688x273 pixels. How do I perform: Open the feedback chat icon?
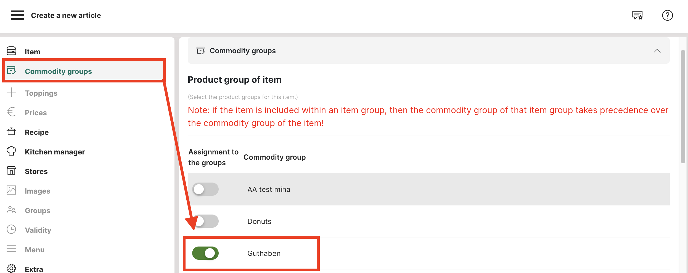(637, 15)
